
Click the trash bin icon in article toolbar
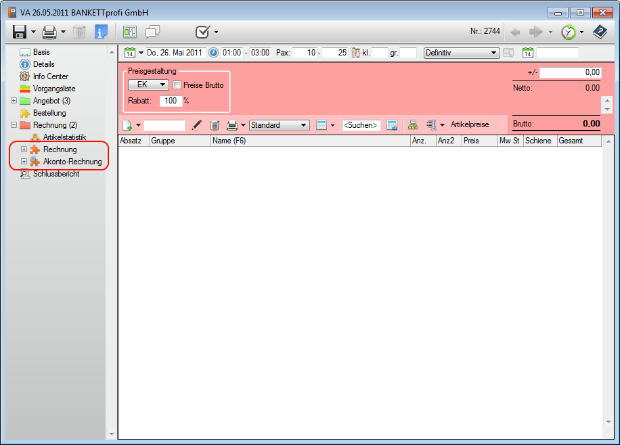(215, 125)
